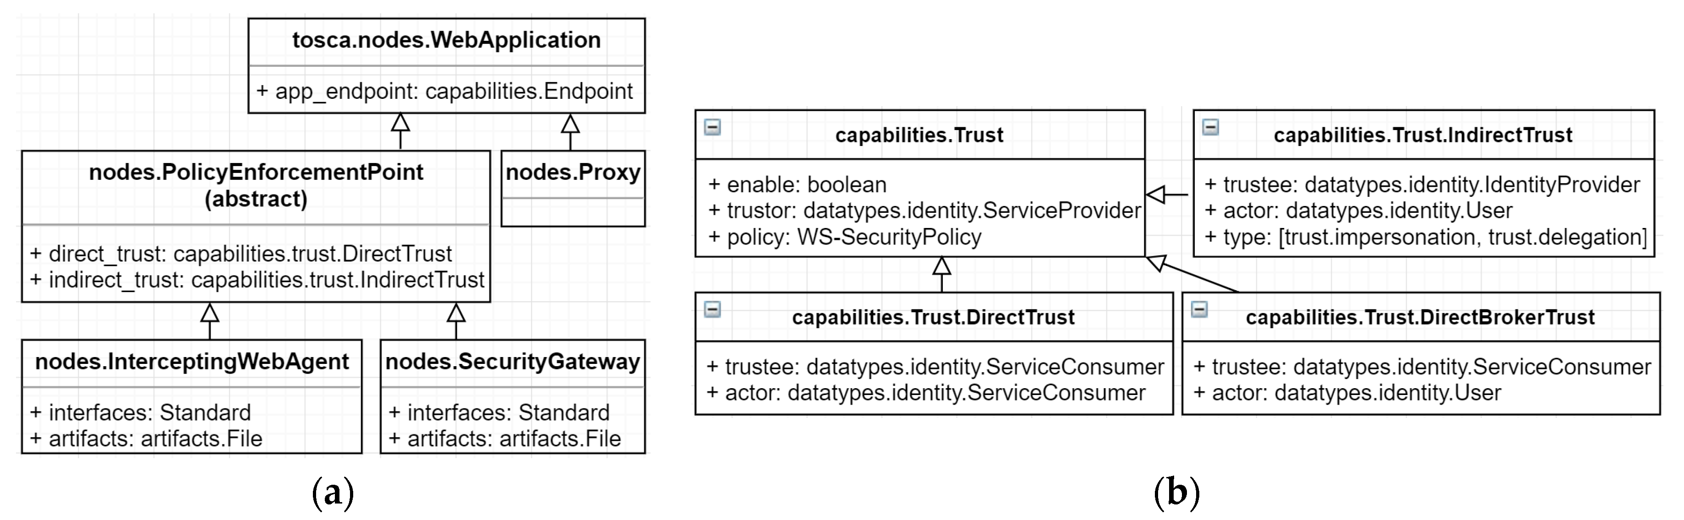Collapse the capabilities.Trust.DirectTrust class box

(x=712, y=309)
